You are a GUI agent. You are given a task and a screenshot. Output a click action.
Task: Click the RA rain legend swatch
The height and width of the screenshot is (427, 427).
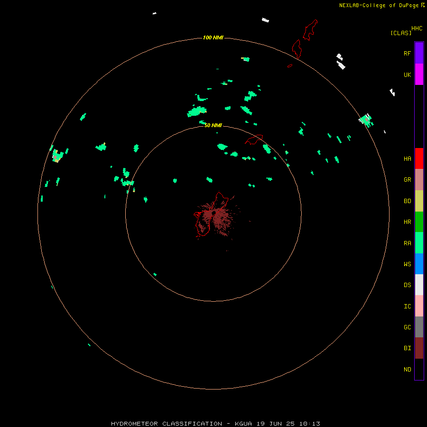pos(419,243)
